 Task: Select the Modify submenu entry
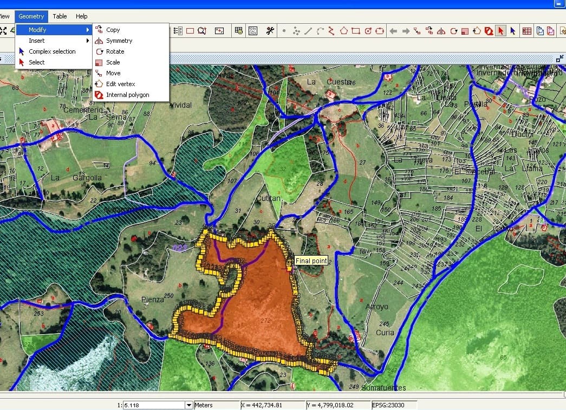point(54,30)
